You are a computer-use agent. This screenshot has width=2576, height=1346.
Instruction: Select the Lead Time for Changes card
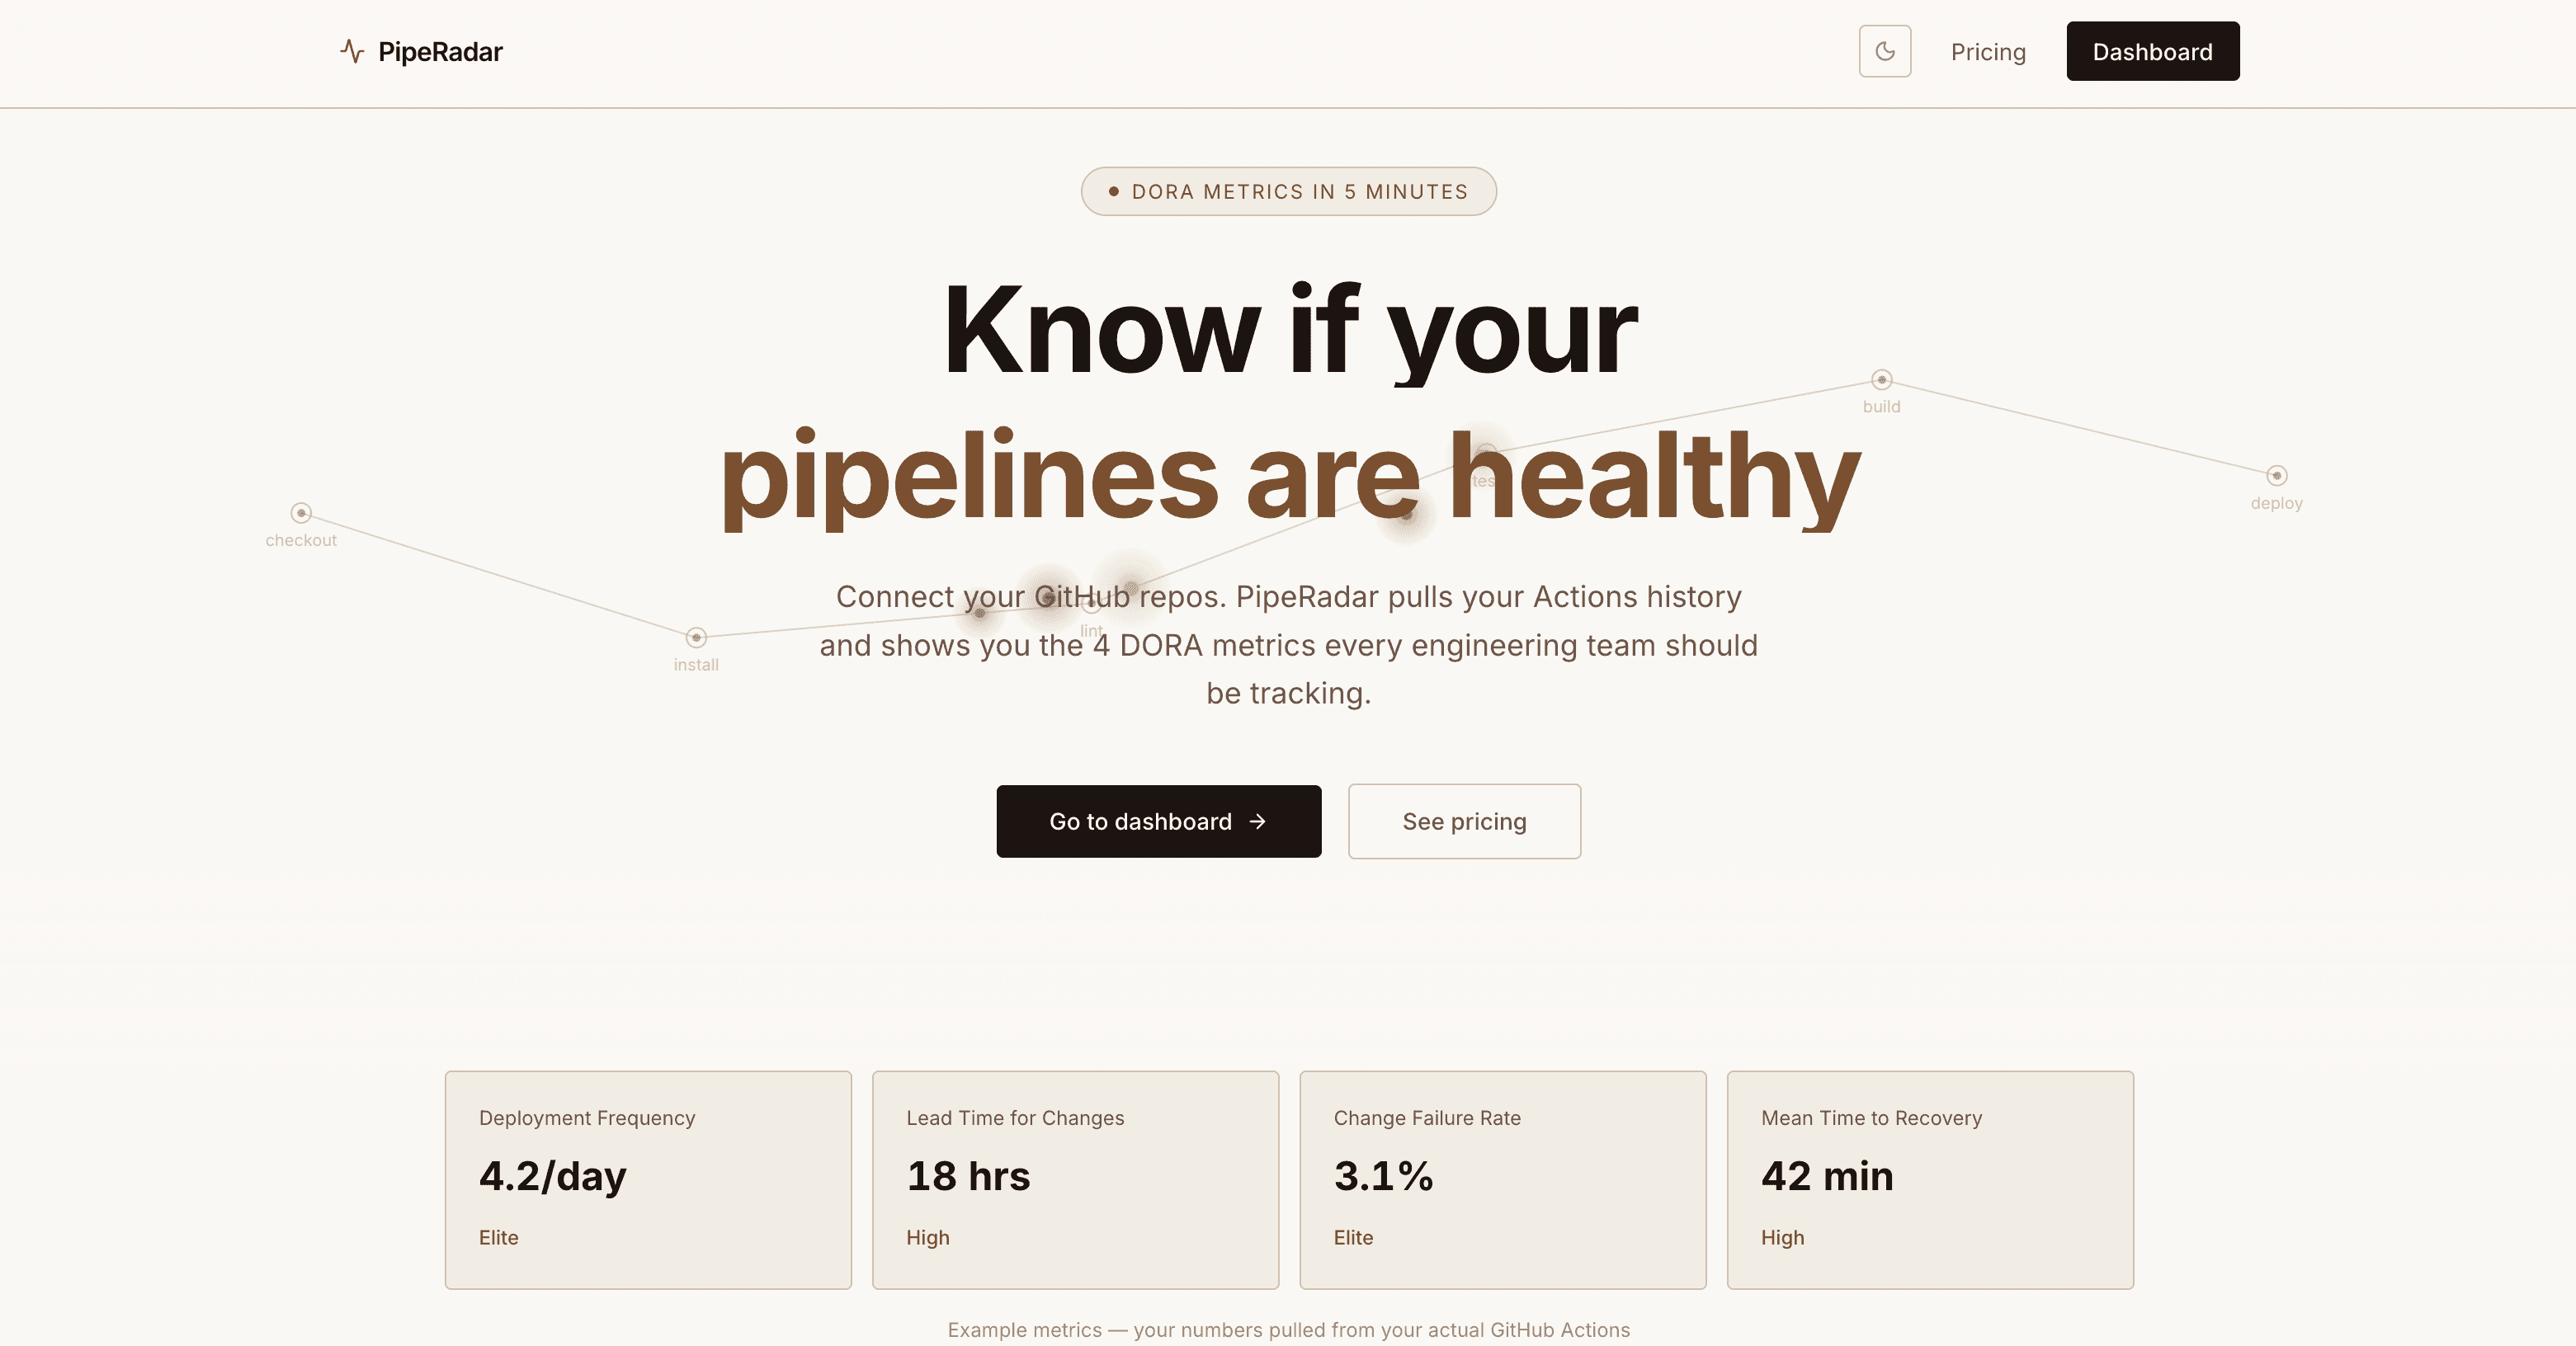coord(1075,1179)
